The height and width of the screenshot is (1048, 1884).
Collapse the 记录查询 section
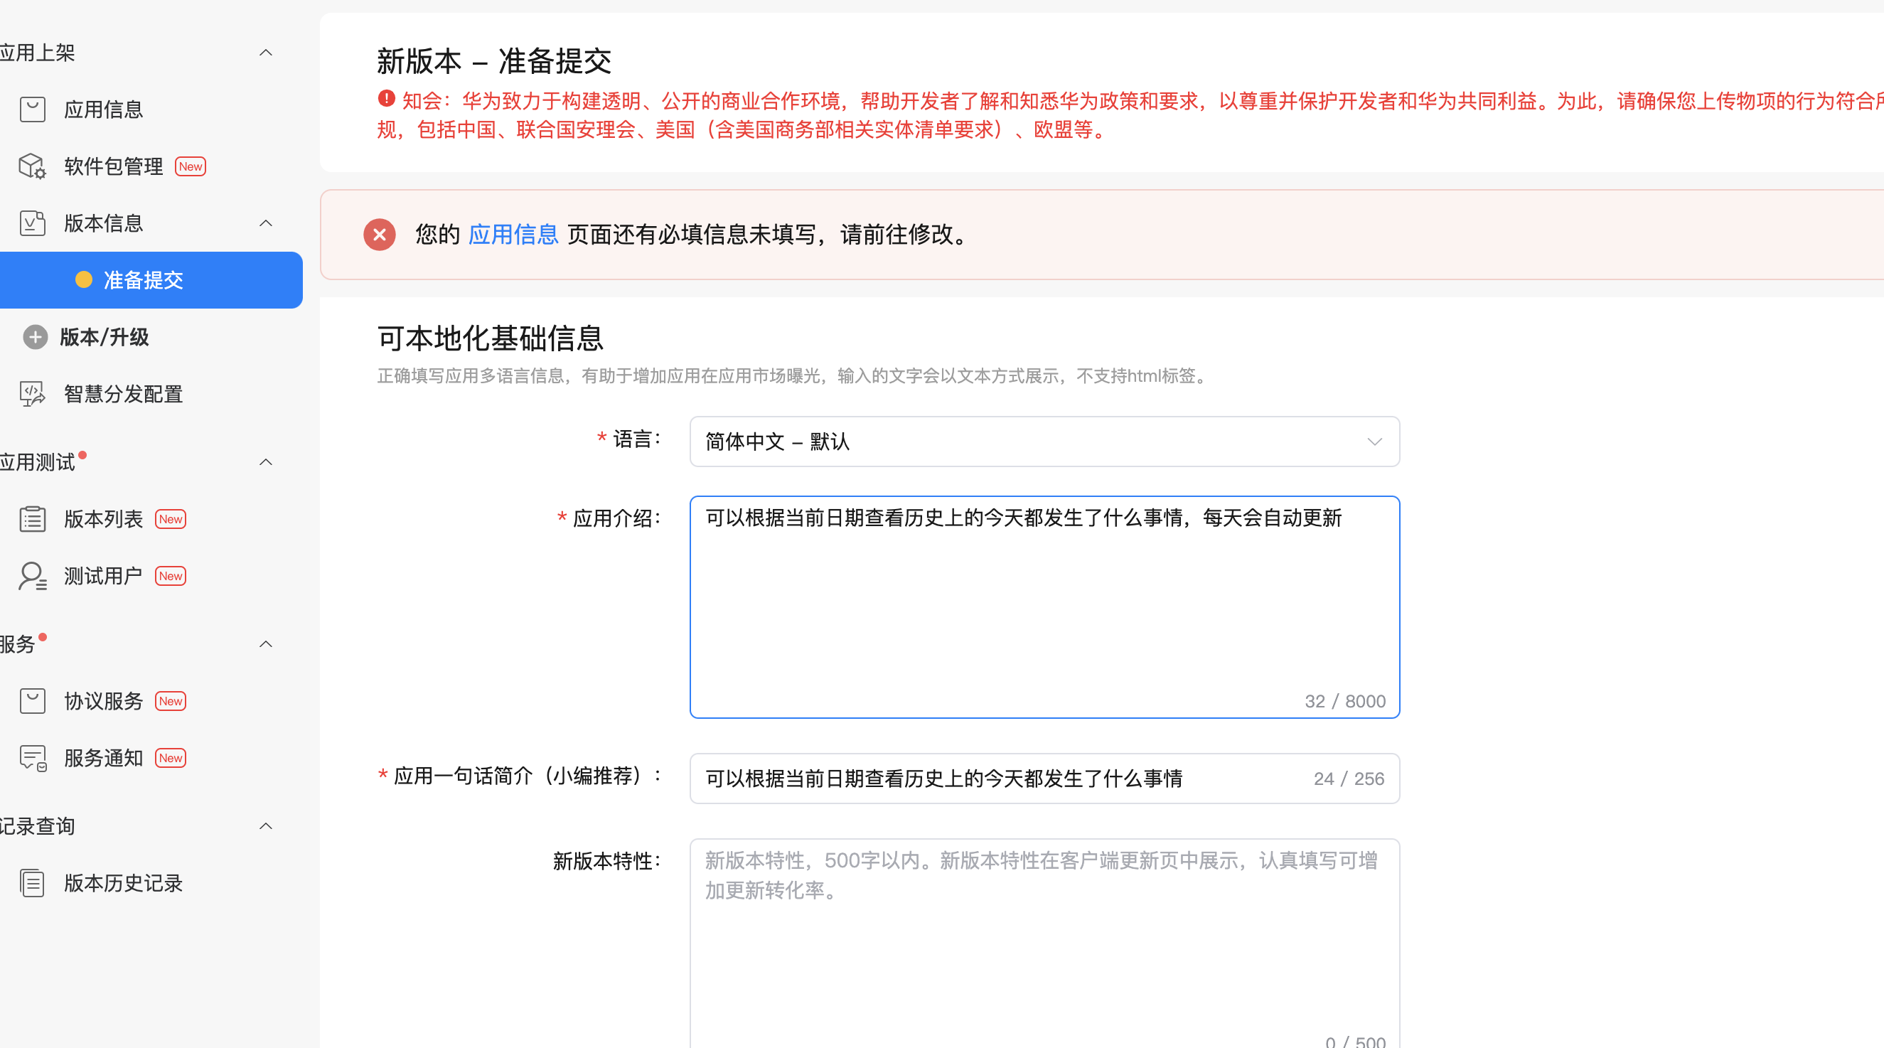click(x=266, y=826)
